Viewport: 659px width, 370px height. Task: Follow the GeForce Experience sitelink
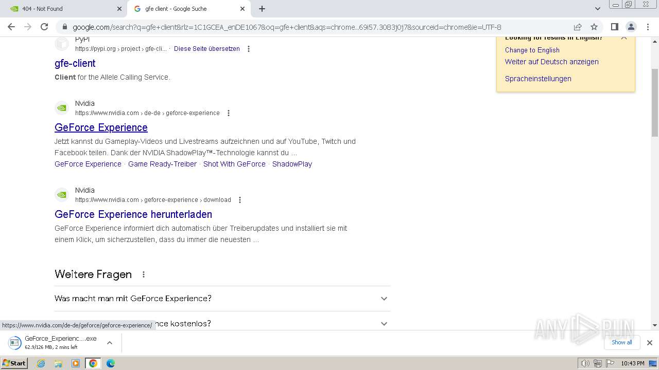click(88, 164)
